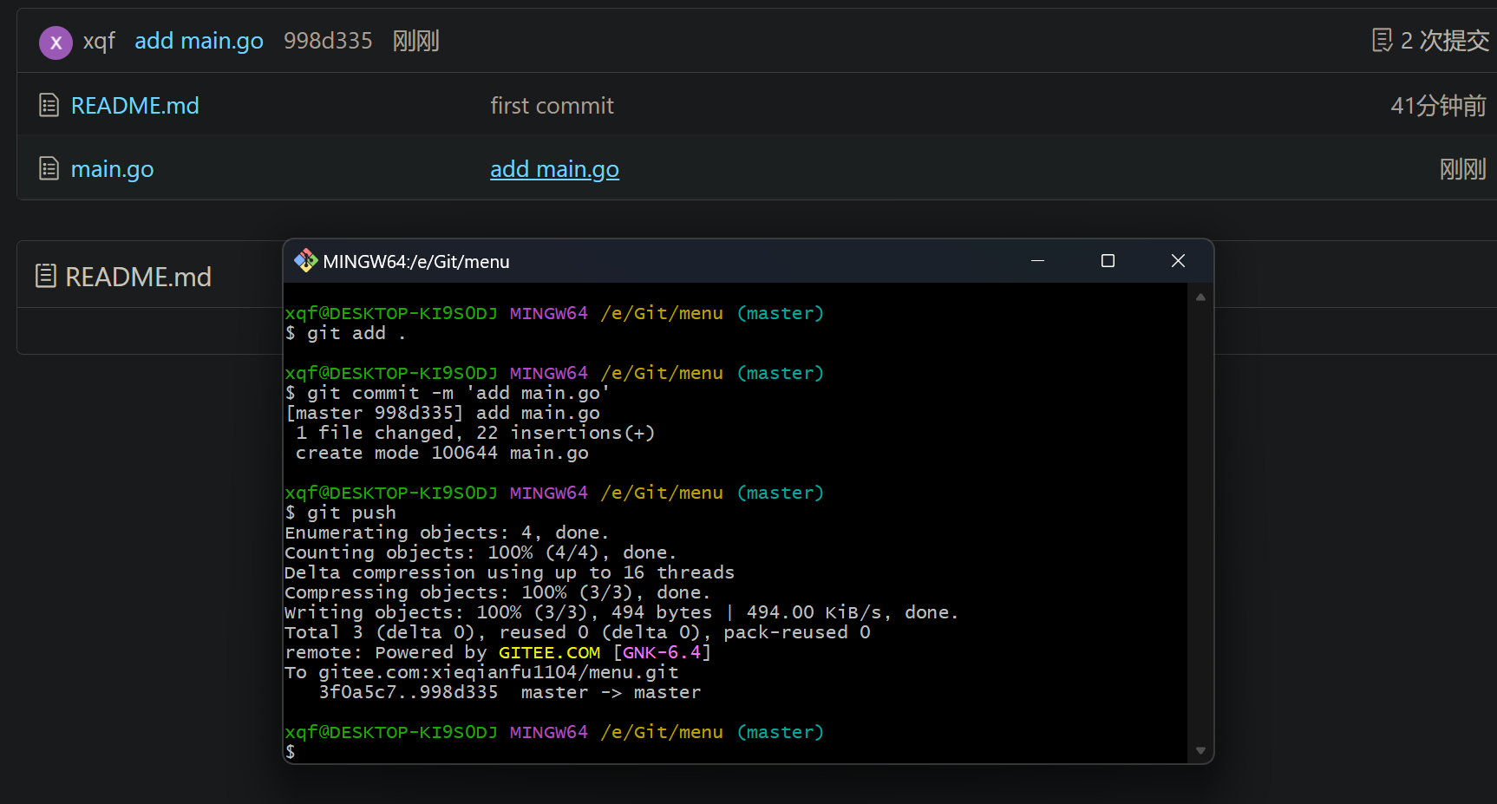Click the file icon next to README.md row

pos(49,106)
